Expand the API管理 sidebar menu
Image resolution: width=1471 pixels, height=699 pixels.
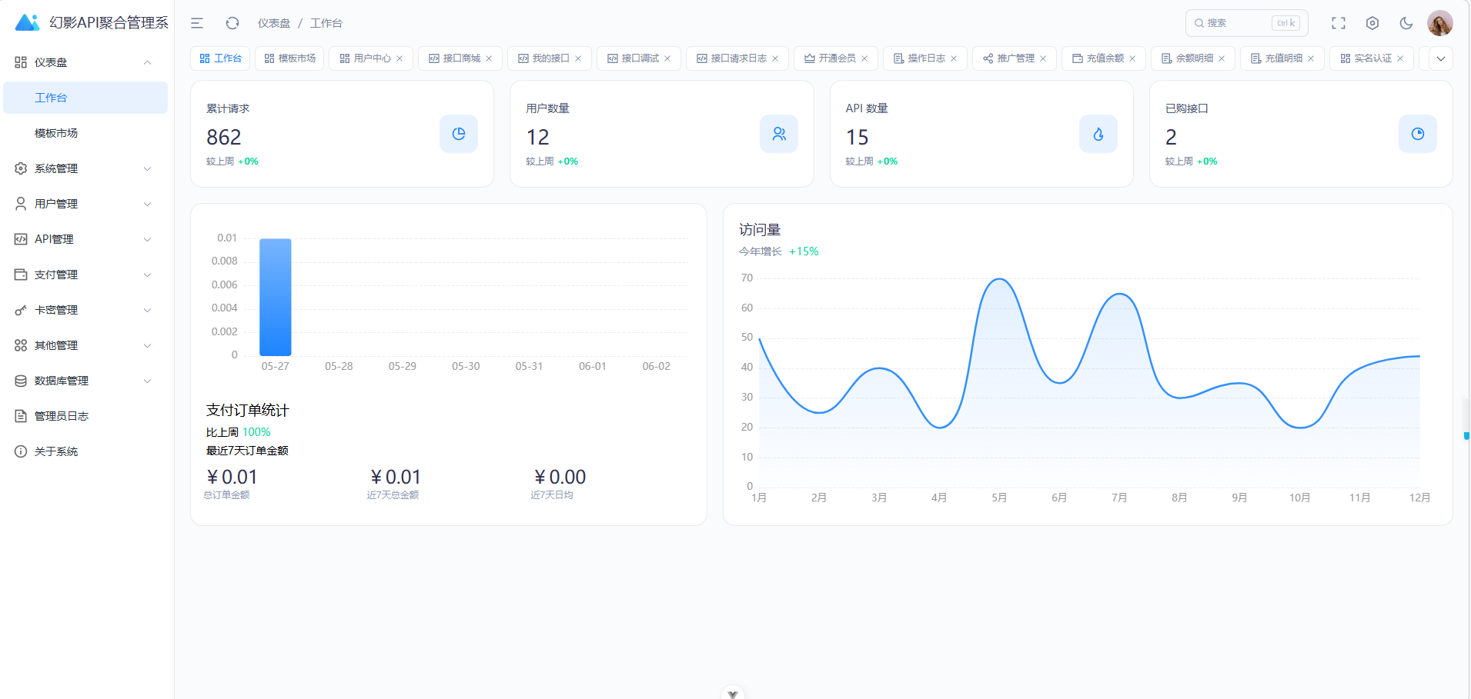85,239
